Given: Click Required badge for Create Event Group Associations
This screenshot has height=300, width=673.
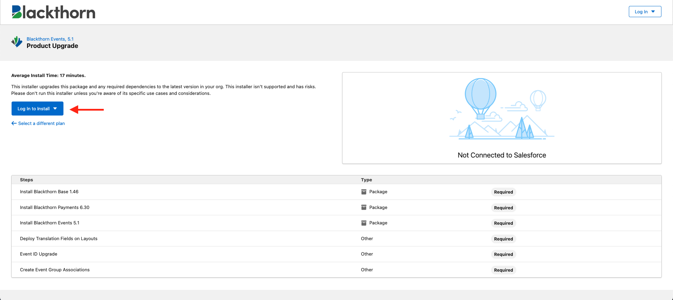Looking at the screenshot, I should [x=503, y=270].
